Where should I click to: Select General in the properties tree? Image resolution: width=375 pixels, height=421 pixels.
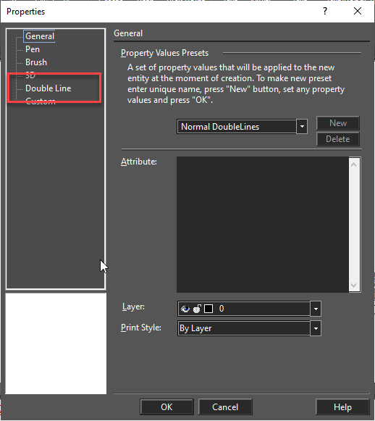click(x=40, y=36)
